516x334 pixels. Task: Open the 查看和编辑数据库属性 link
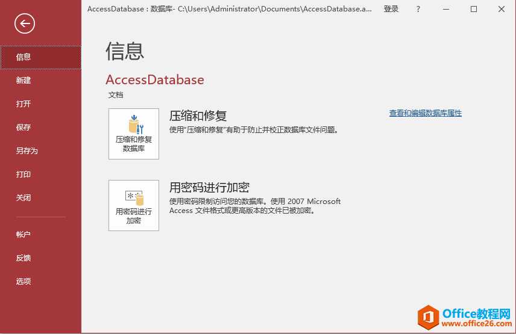click(425, 113)
